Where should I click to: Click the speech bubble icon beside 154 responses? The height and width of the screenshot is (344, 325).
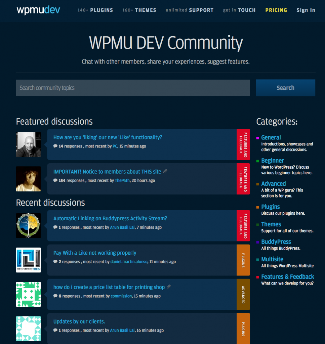point(55,180)
